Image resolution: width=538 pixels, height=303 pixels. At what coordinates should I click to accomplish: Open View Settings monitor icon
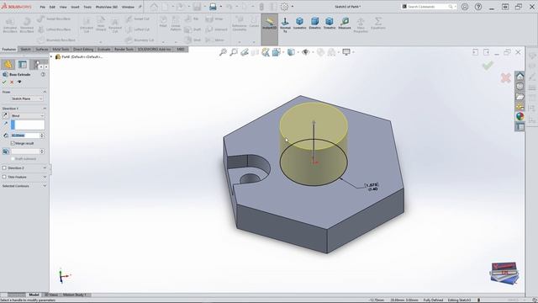coord(346,52)
